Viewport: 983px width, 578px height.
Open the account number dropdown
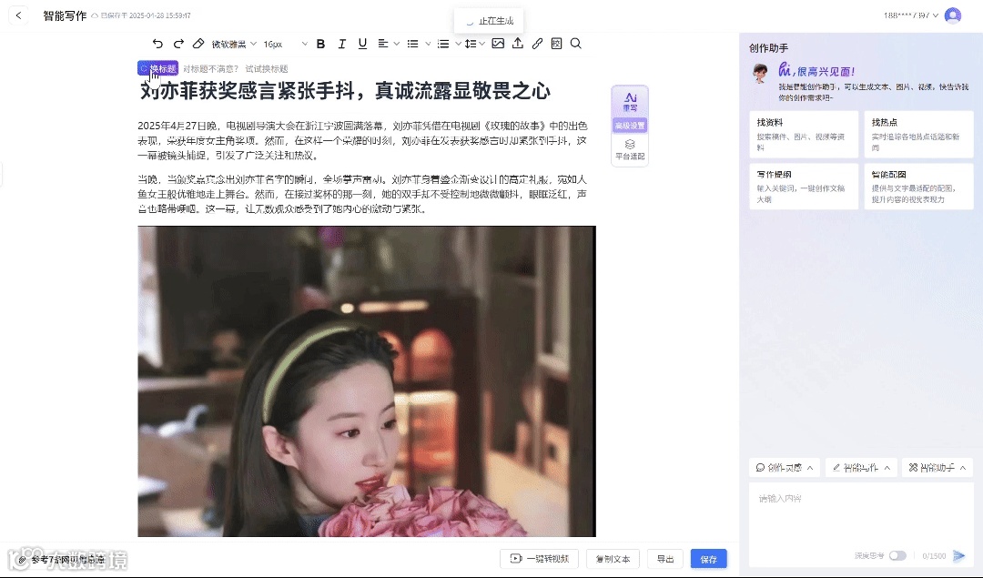(x=911, y=15)
